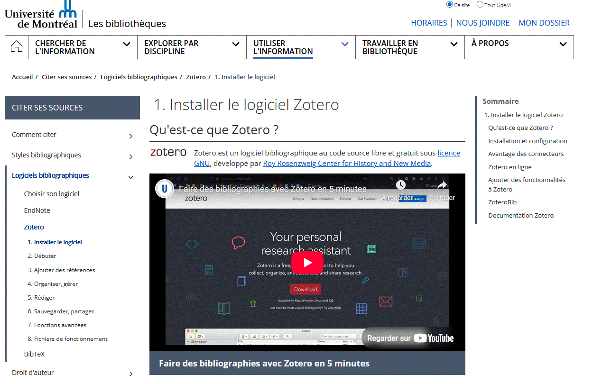Jump to Qu'est-ce que Zotero ? in Sommaire
This screenshot has width=602, height=384.
pyautogui.click(x=521, y=128)
